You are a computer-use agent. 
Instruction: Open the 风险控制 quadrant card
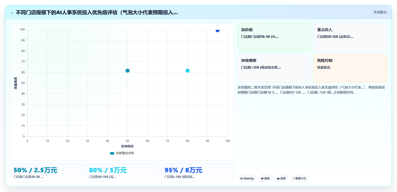[x=350, y=68]
